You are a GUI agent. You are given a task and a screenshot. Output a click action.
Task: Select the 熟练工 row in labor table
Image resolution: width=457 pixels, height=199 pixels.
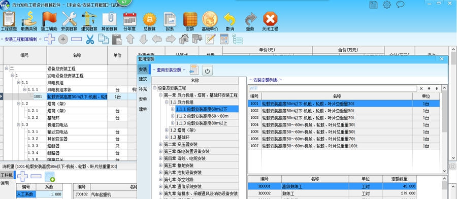pos(332,193)
